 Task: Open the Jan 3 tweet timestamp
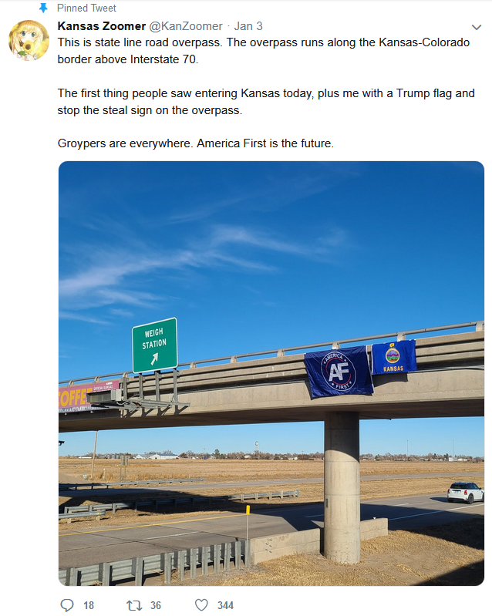(248, 26)
